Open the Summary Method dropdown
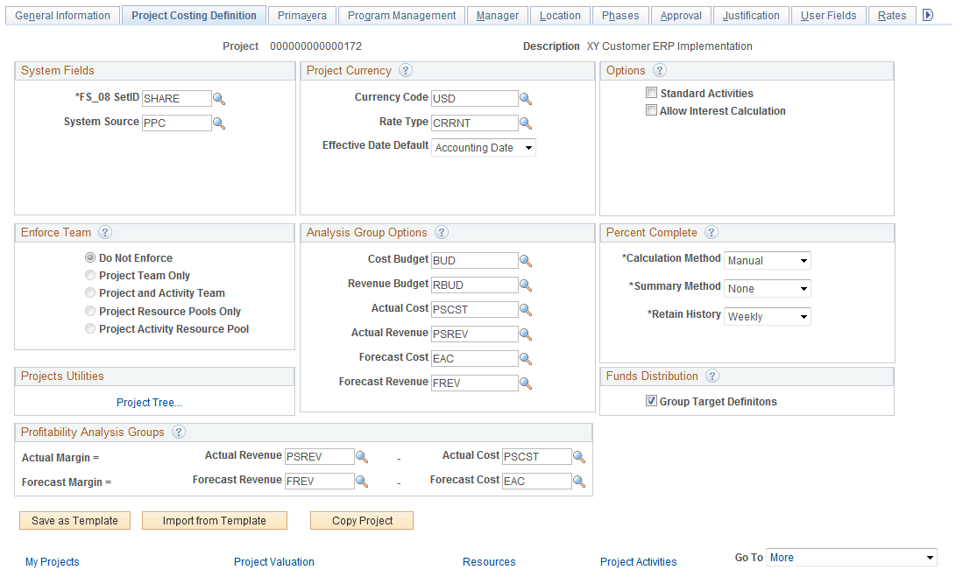The width and height of the screenshot is (963, 577). pos(767,288)
